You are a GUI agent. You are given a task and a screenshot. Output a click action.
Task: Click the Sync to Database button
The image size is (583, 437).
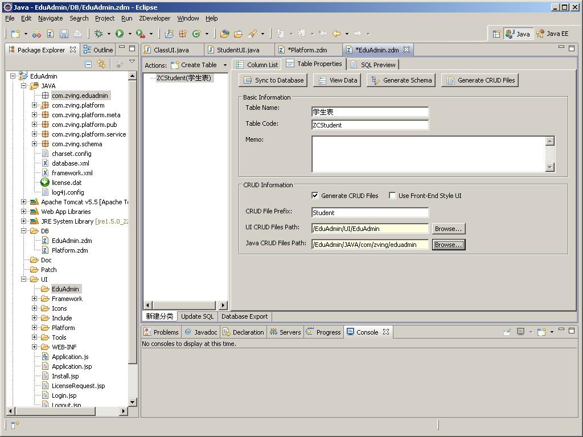273,80
